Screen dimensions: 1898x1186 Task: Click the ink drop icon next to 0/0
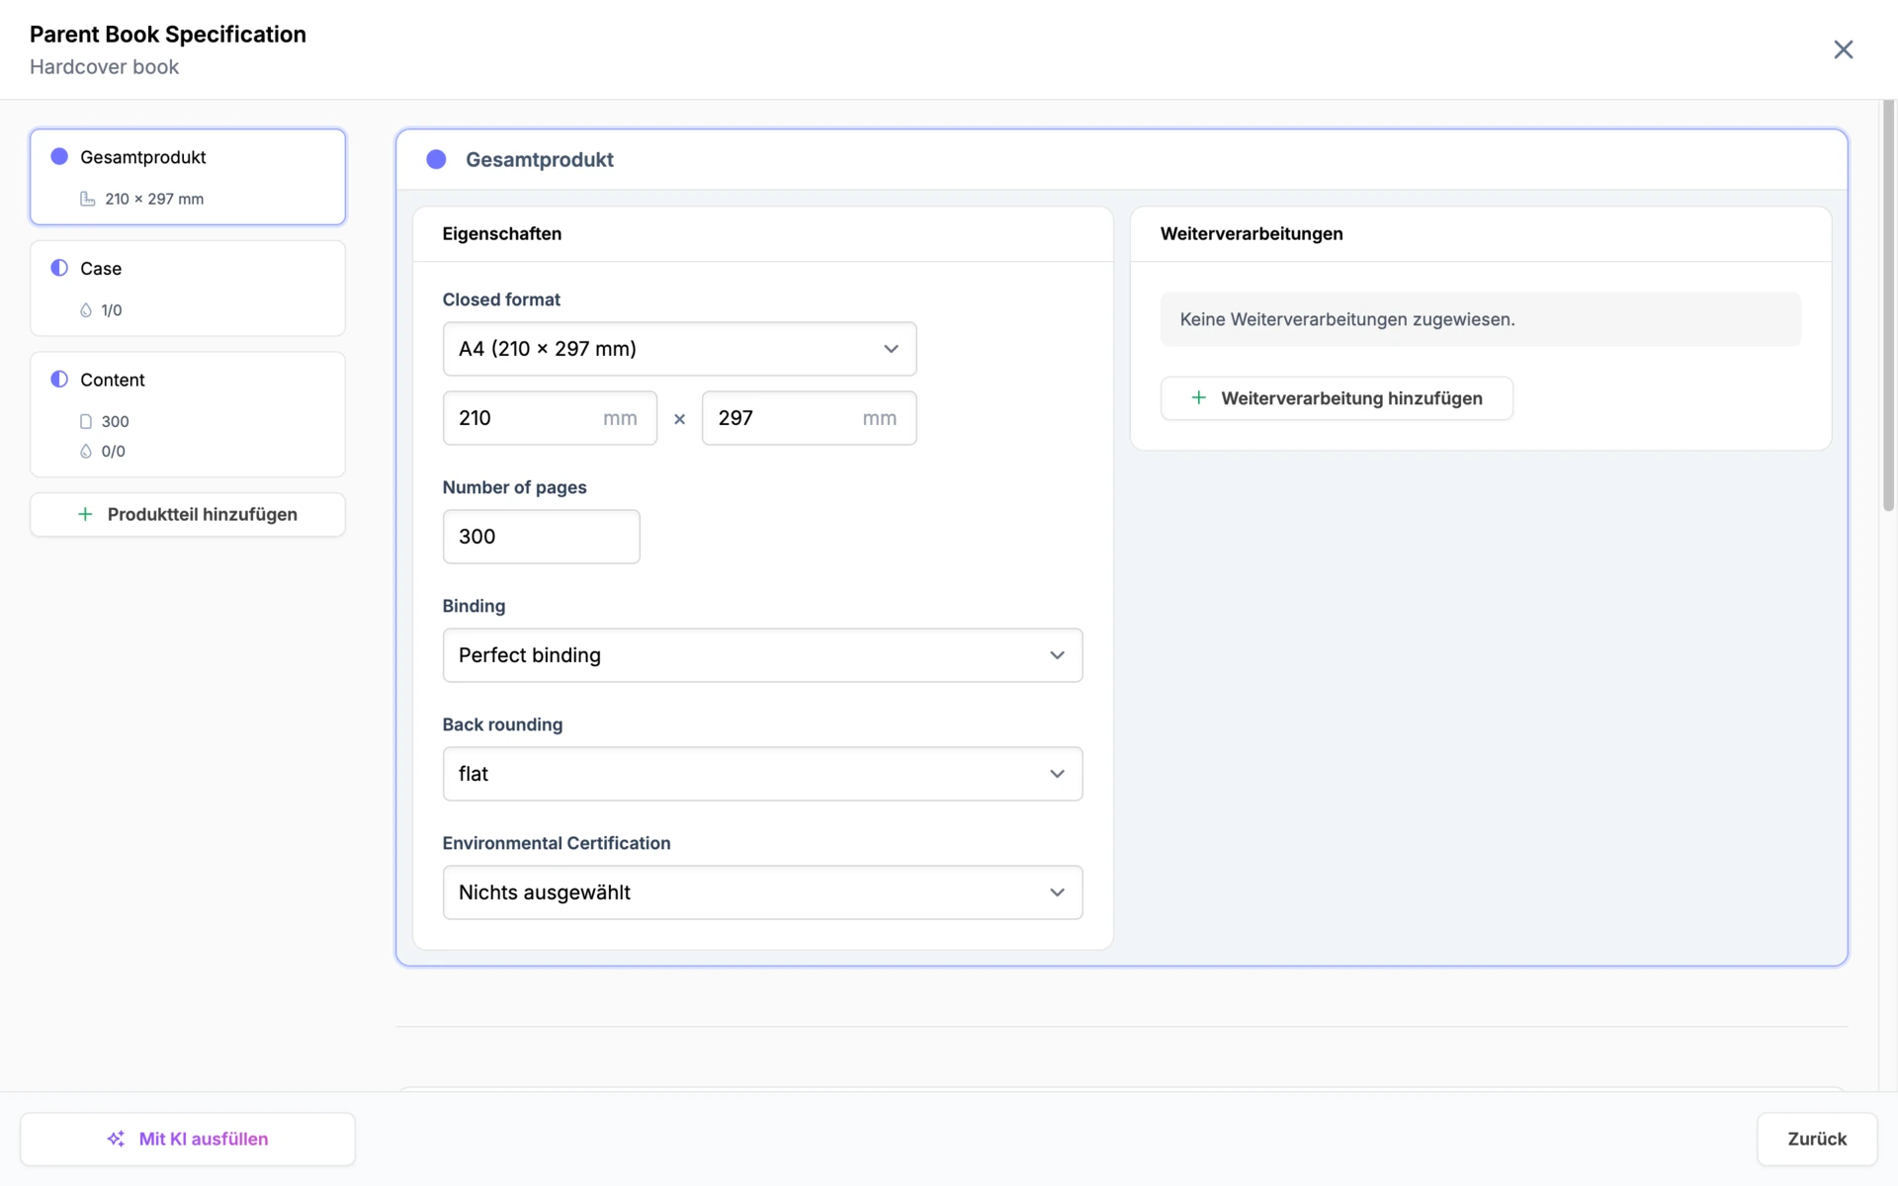pyautogui.click(x=86, y=451)
